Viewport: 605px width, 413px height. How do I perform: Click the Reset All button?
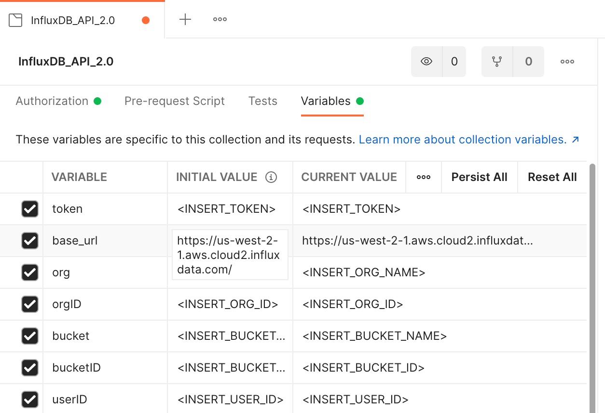552,177
